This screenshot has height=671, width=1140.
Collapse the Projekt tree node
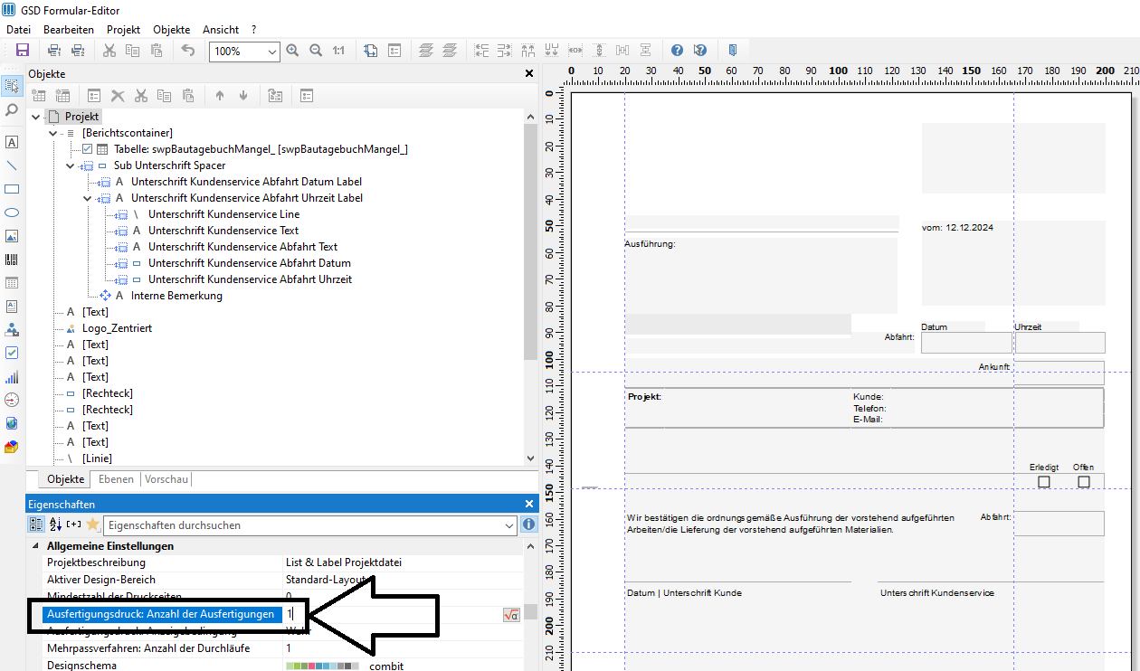pyautogui.click(x=35, y=117)
